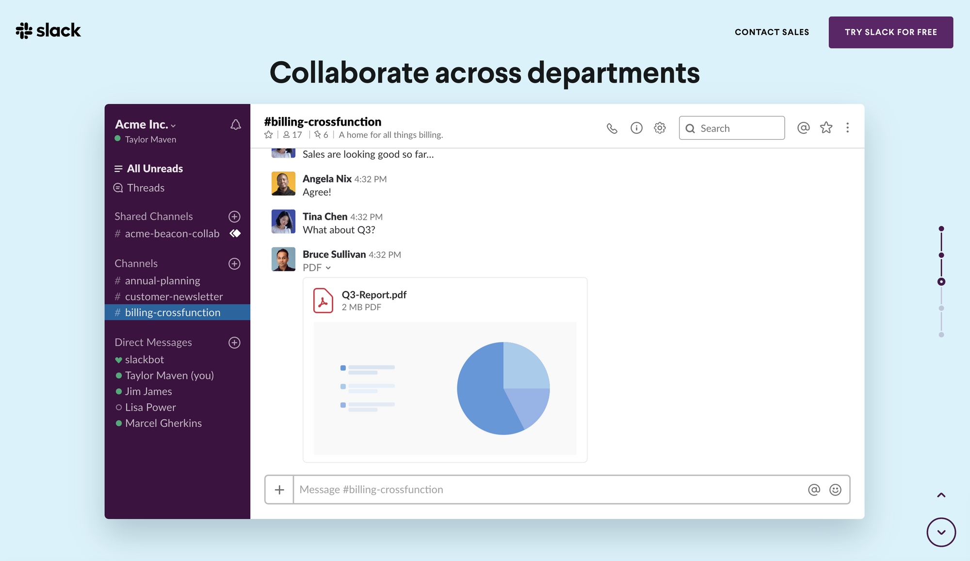Click the notifications bell icon
The width and height of the screenshot is (970, 561).
235,125
